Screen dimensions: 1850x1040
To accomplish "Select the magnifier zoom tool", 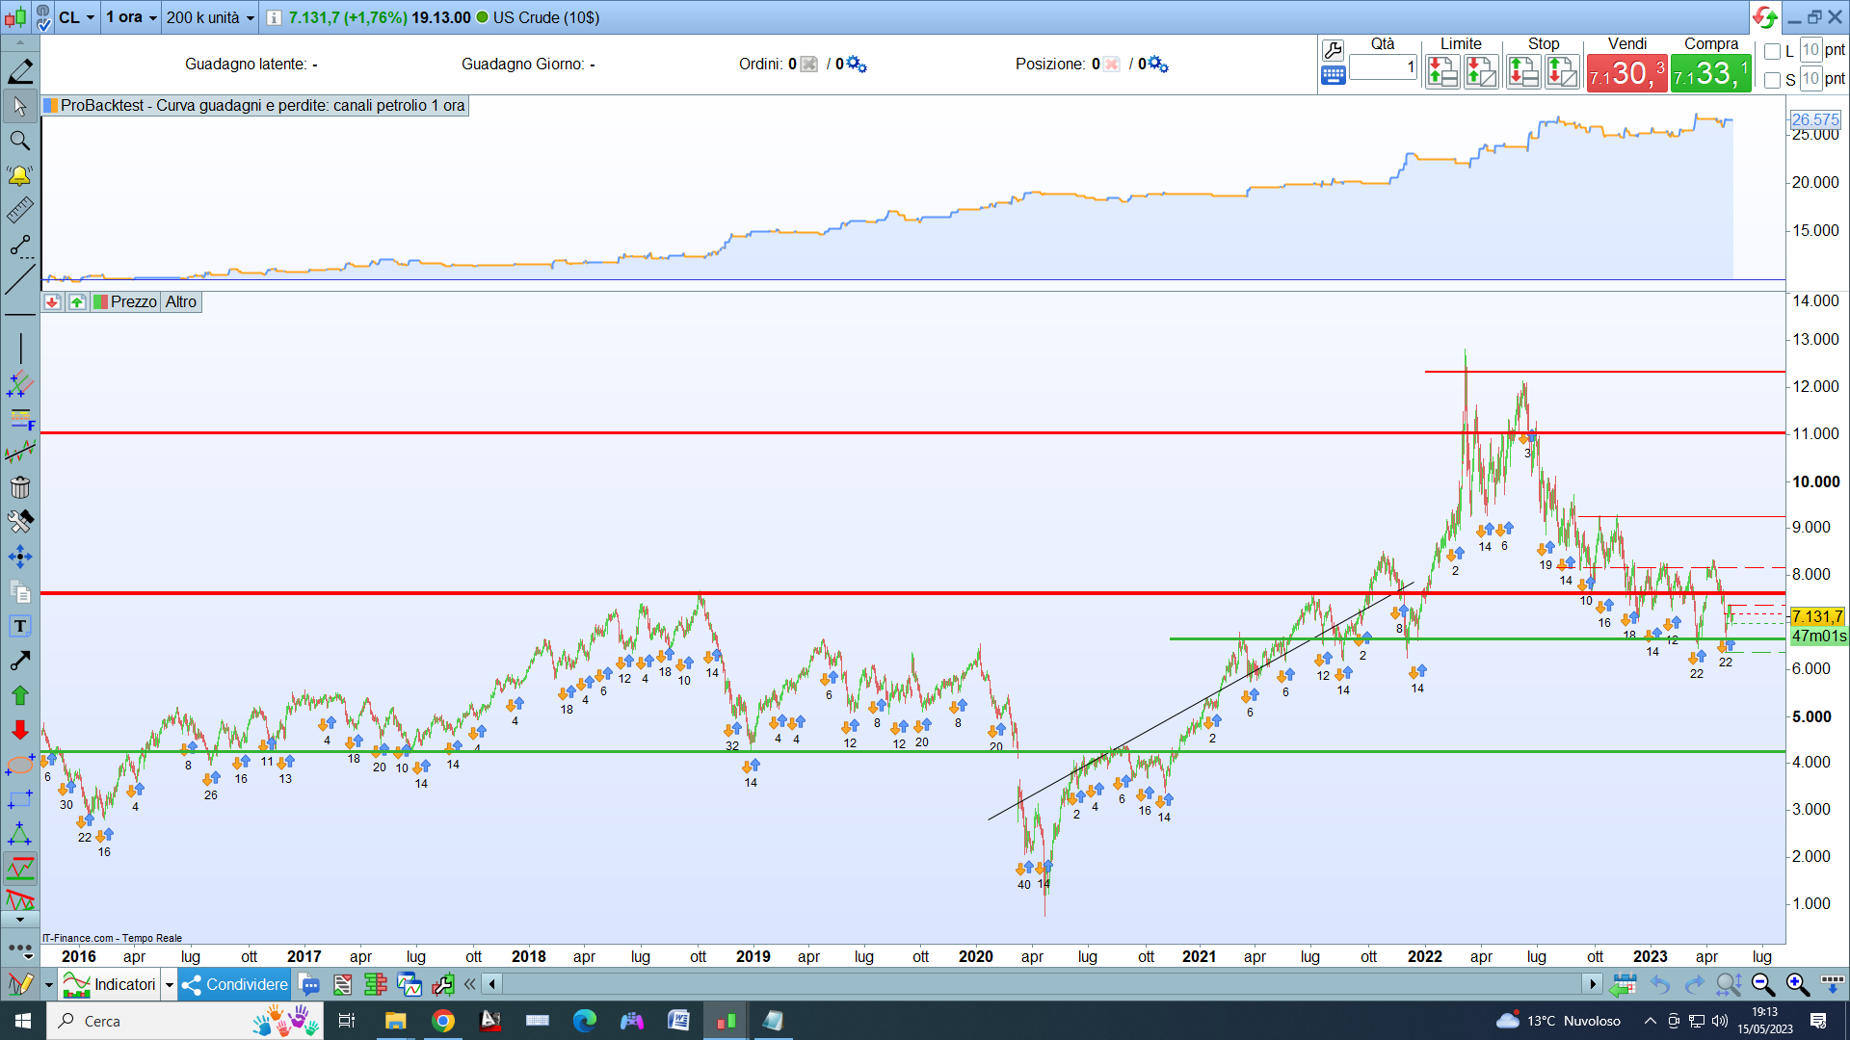I will point(20,141).
